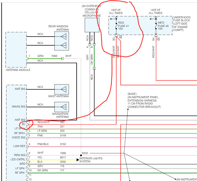Click the LOW REF terminal label
The height and width of the screenshot is (181, 197).
click(19, 146)
